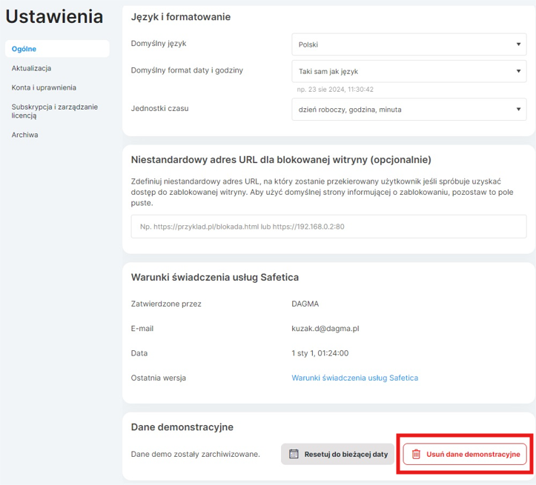The image size is (536, 485).
Task: Click the kuzak.d@dagma.pl e-mail value
Action: [325, 328]
